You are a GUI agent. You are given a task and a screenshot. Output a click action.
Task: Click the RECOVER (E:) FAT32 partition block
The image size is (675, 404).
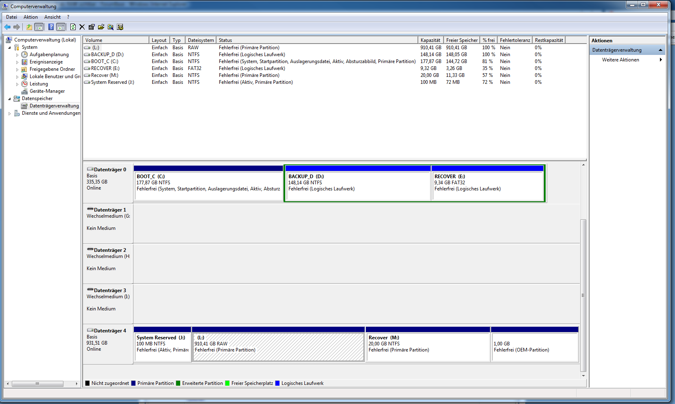tap(487, 183)
